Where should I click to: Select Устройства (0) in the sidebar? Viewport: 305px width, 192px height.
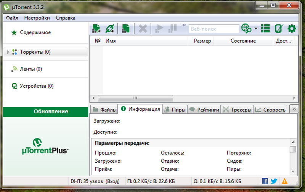(37, 86)
